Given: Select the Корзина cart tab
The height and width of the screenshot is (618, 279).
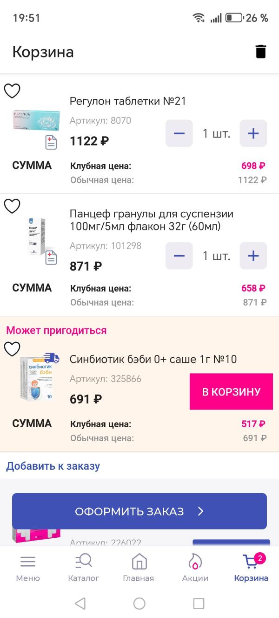Looking at the screenshot, I should 251,568.
